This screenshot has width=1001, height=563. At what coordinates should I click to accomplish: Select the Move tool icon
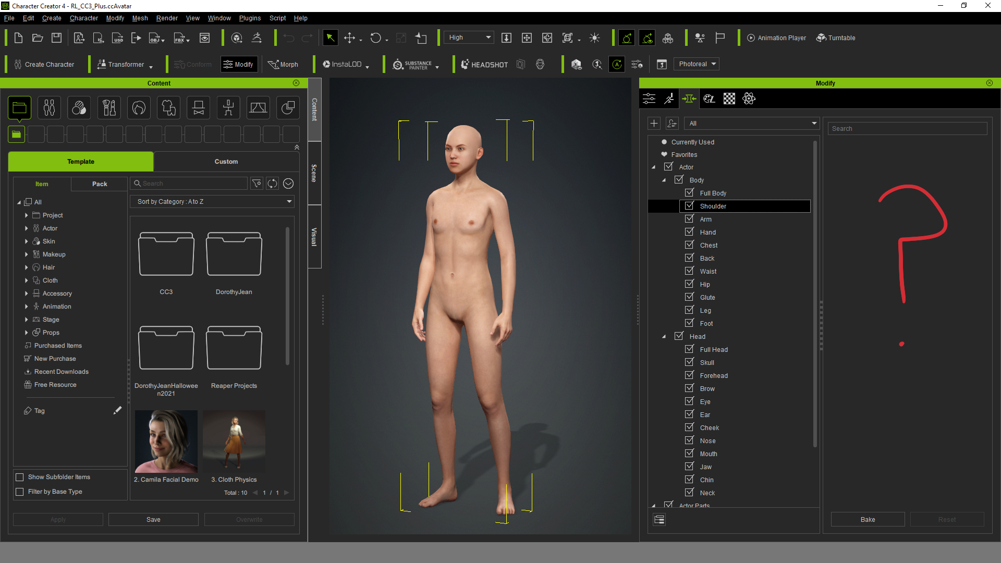tap(350, 38)
